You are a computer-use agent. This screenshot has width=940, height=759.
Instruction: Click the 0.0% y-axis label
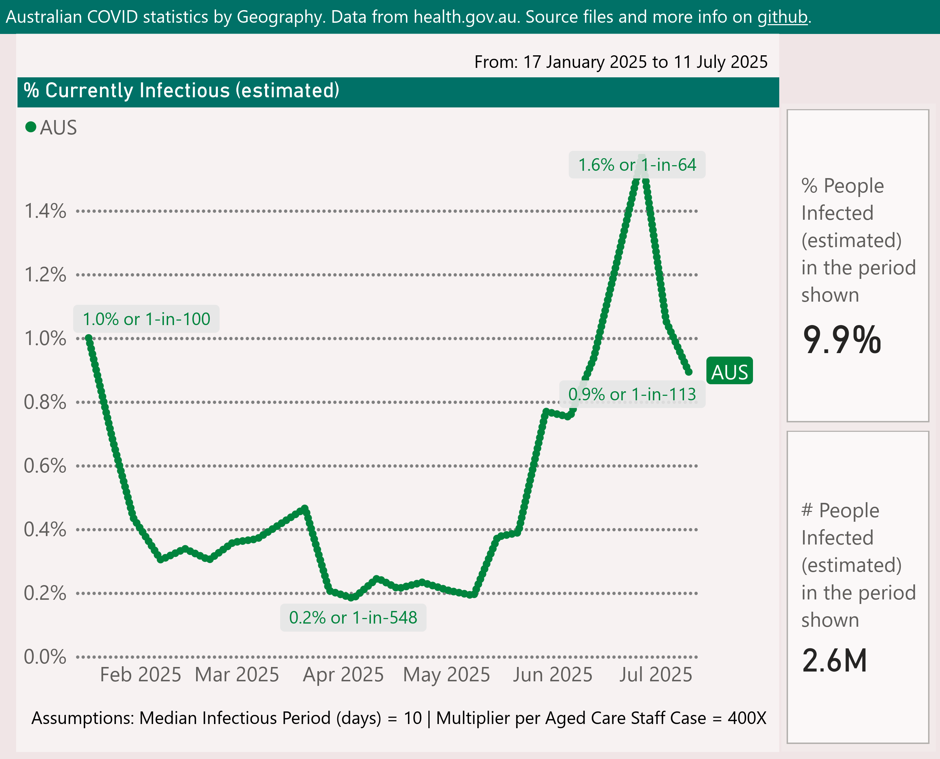pos(45,657)
